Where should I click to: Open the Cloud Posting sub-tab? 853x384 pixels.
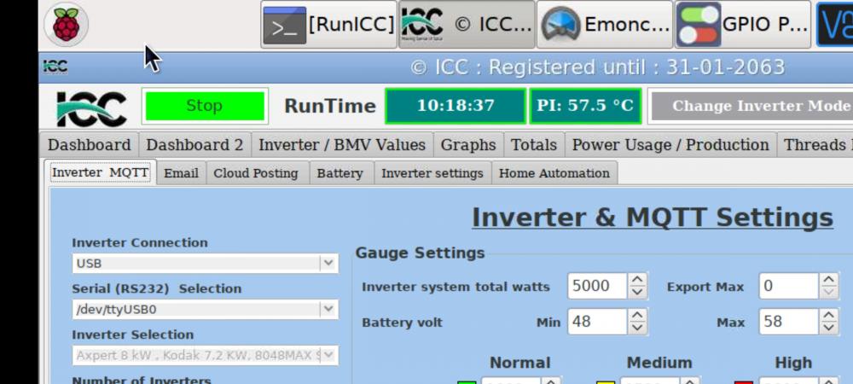(x=256, y=173)
